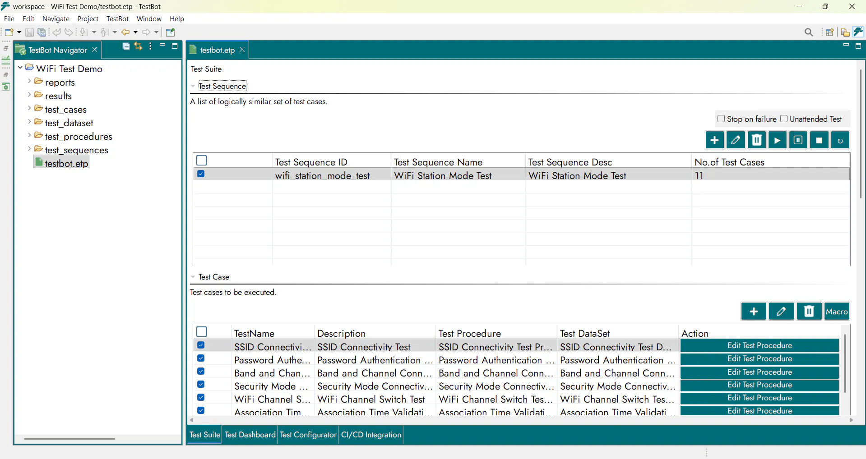Switch to the Test Dashboard tab
The width and height of the screenshot is (866, 459).
click(250, 435)
